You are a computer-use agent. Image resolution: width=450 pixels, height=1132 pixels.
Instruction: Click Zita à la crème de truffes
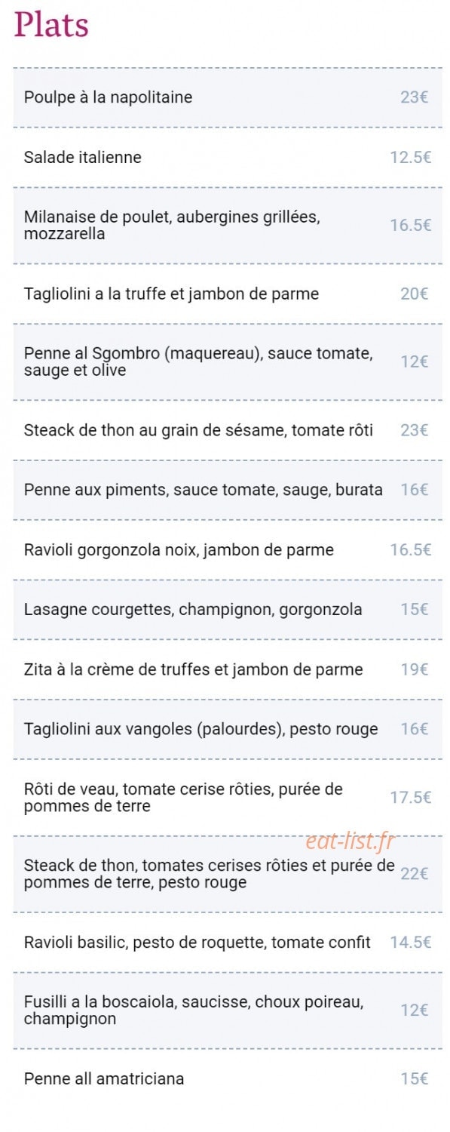click(x=228, y=670)
